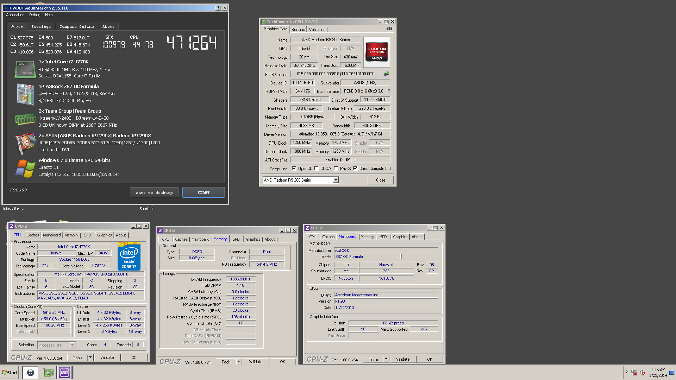Open Graphics tab in CPU-Z Mainboard window
Image resolution: width=676 pixels, height=380 pixels.
pyautogui.click(x=400, y=237)
